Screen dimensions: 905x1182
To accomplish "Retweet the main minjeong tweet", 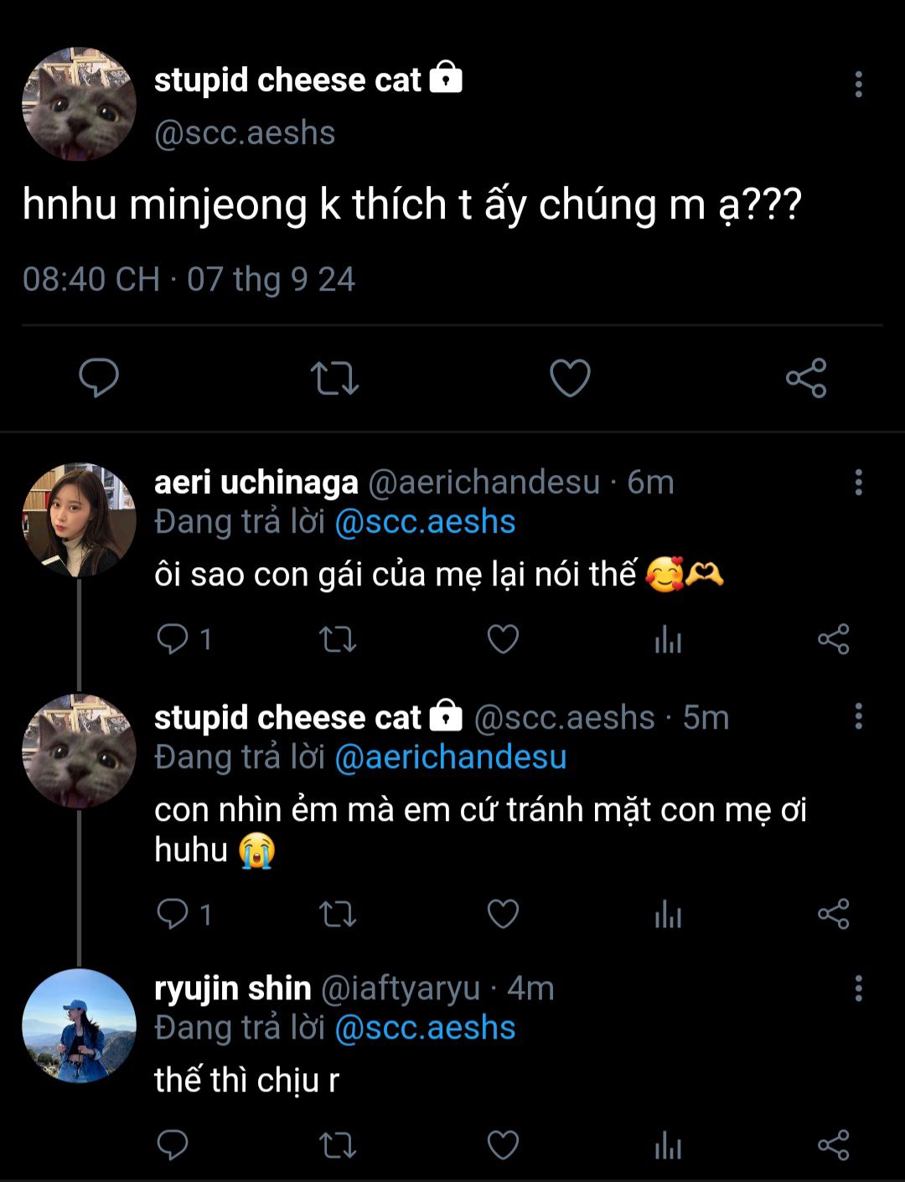I will coord(334,378).
